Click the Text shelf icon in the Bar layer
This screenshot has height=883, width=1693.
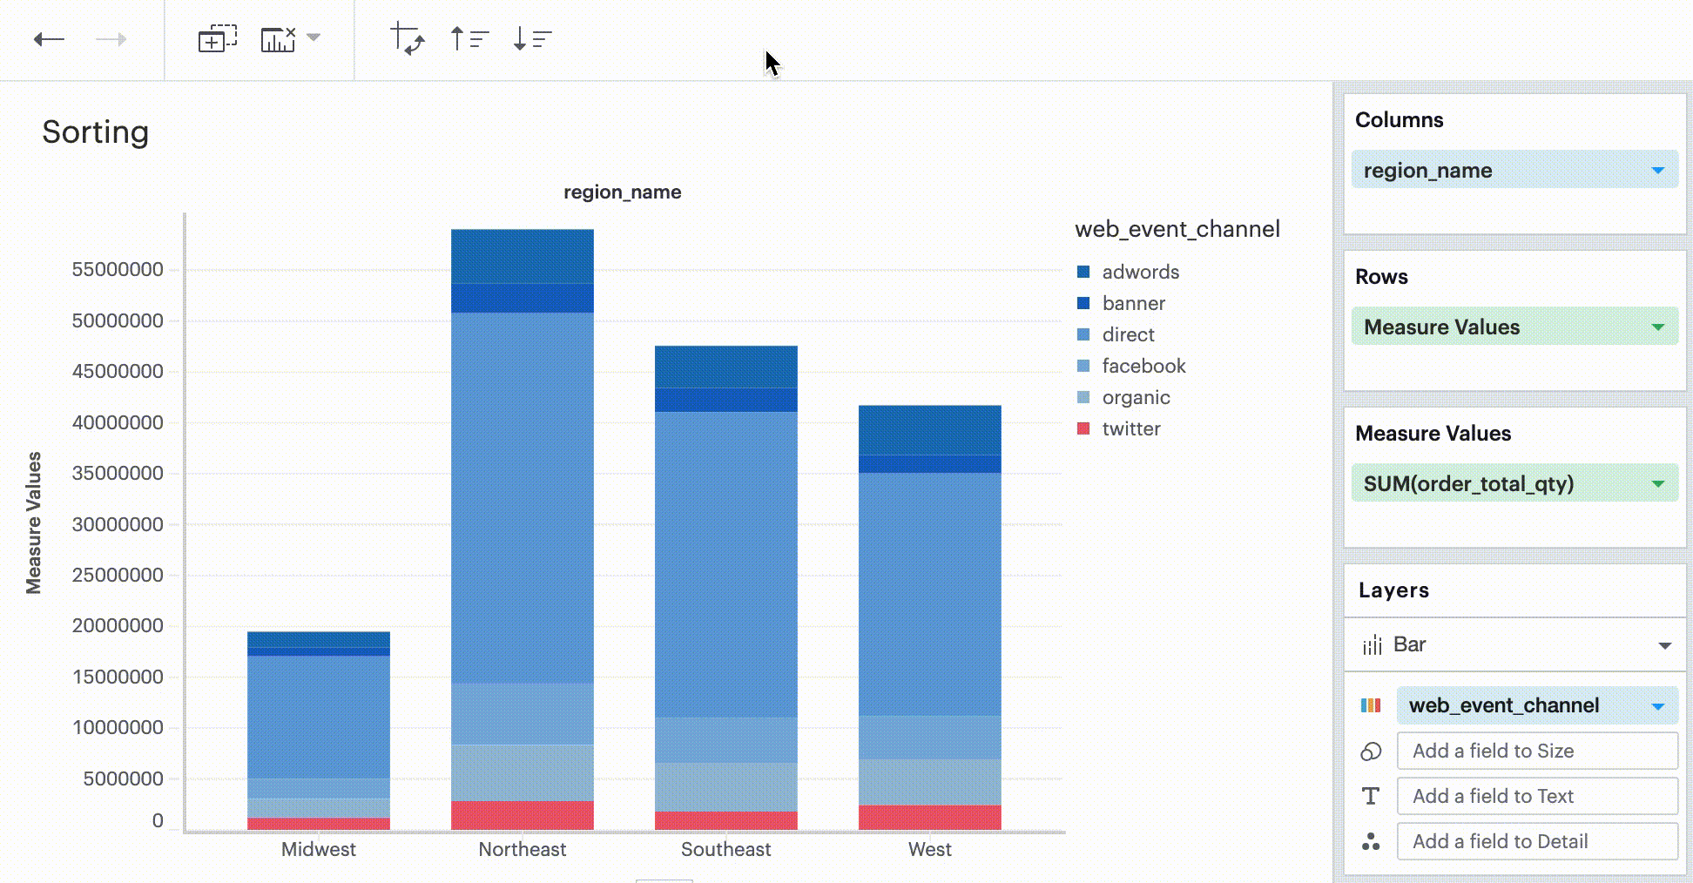point(1370,796)
